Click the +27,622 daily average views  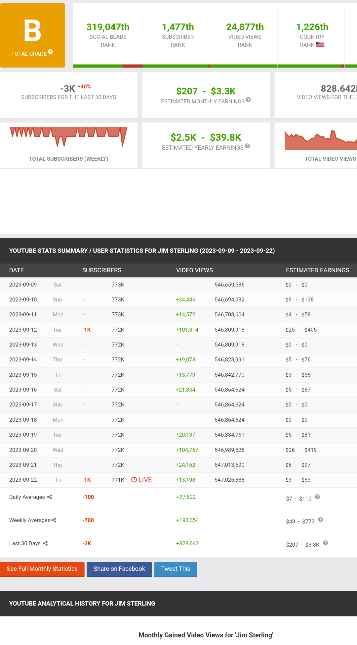[186, 497]
